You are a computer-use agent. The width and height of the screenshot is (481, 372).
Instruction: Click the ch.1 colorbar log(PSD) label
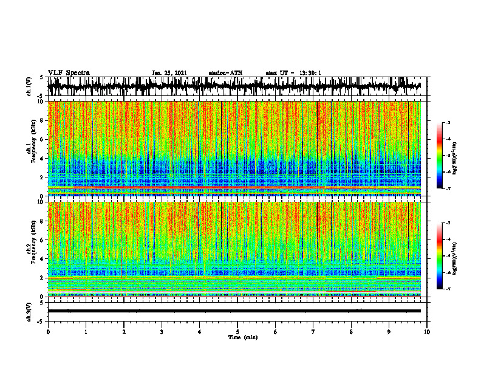click(455, 159)
